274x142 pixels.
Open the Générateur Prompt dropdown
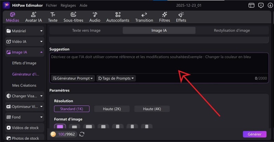point(73,78)
